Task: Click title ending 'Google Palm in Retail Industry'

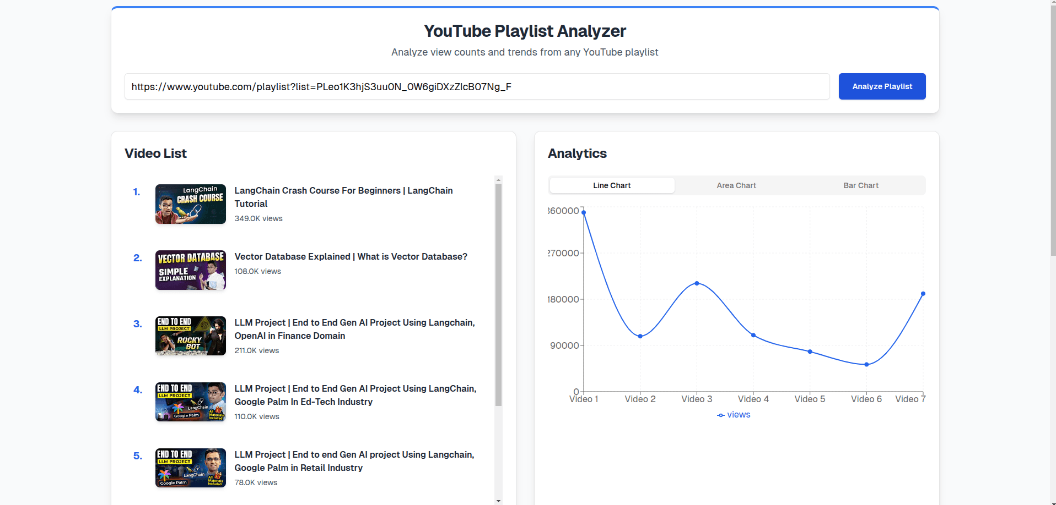Action: tap(354, 461)
